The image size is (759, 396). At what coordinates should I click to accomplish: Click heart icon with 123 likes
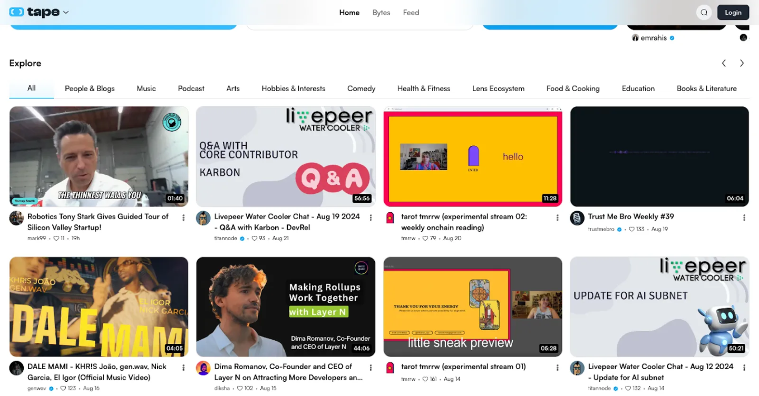coord(63,388)
